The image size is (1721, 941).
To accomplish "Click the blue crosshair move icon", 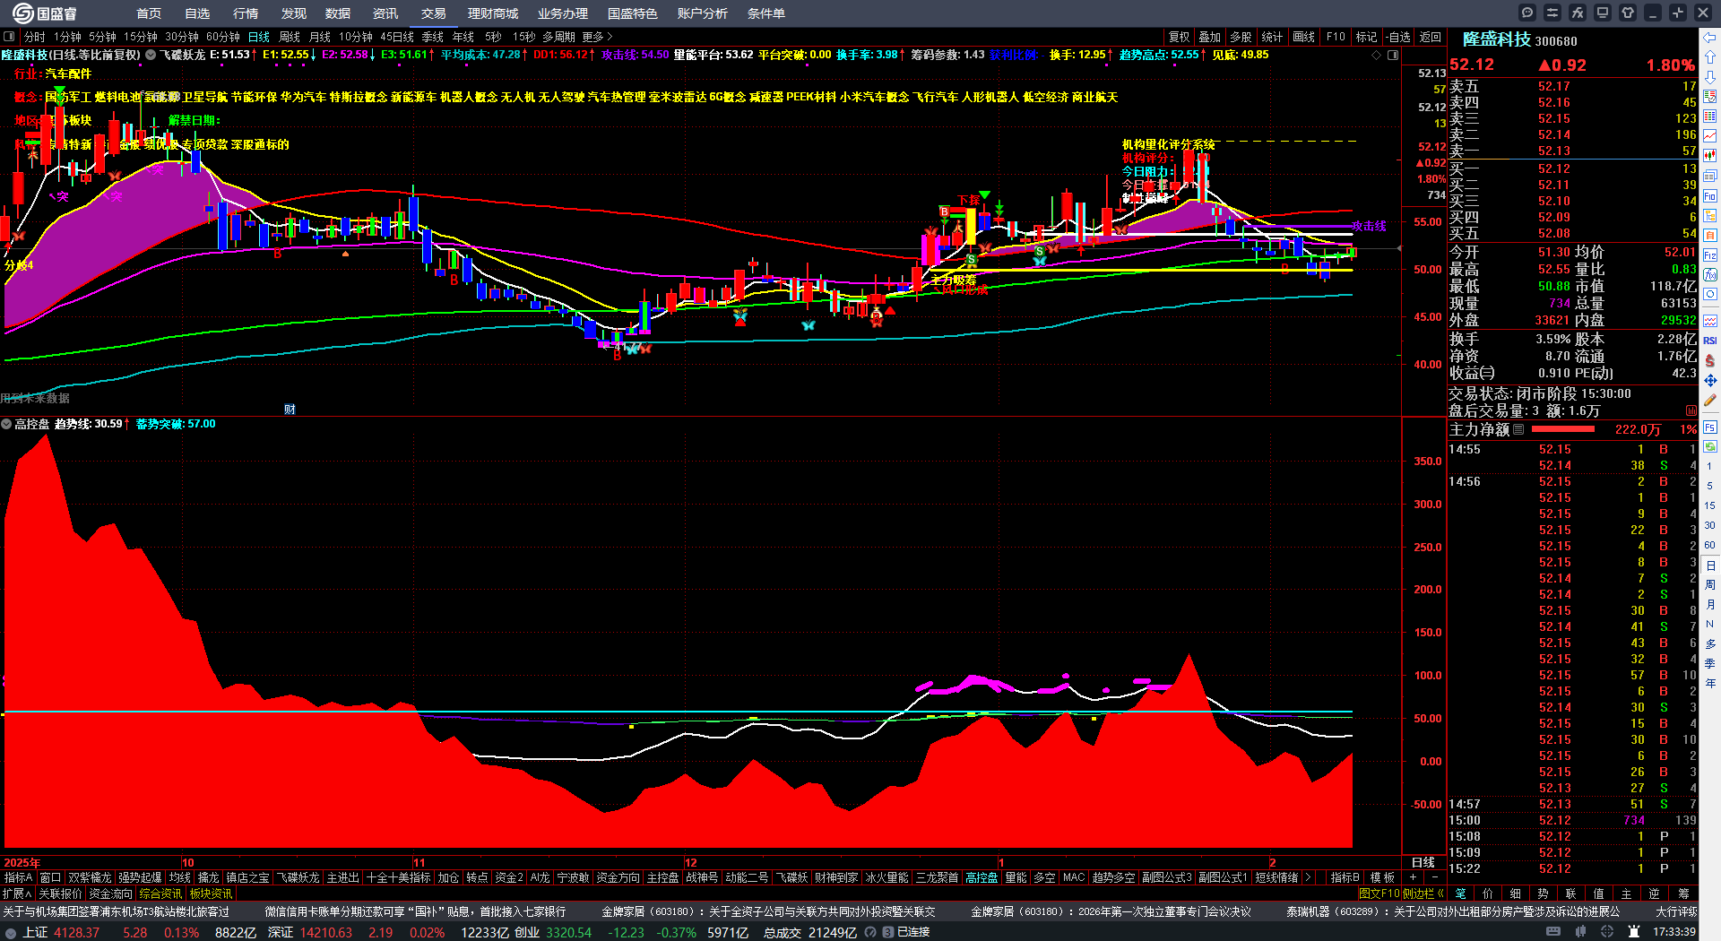I will click(1710, 381).
